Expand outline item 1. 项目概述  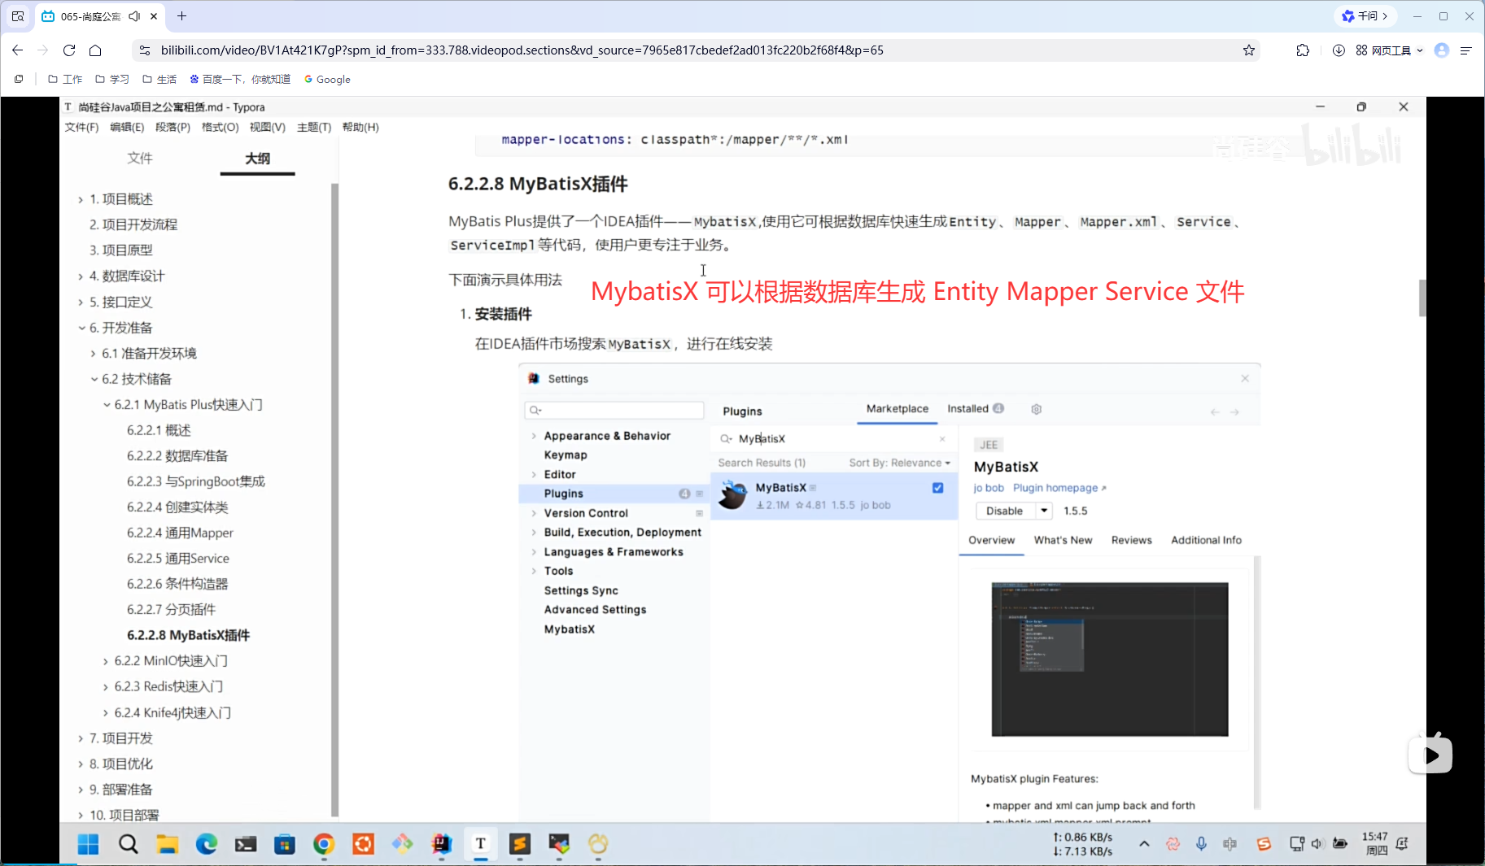coord(81,200)
